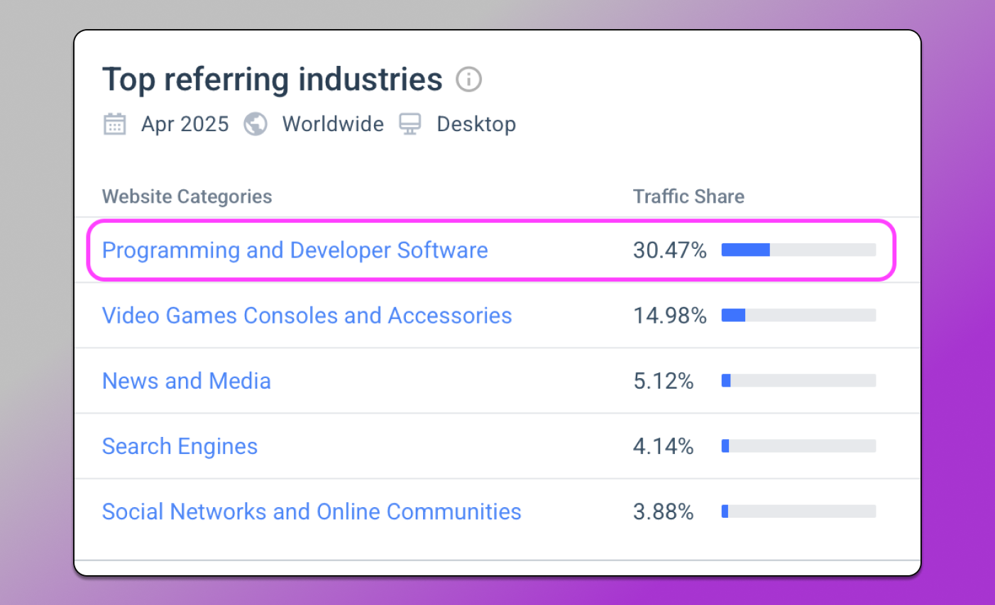Click the Desktop device label
Image resolution: width=995 pixels, height=605 pixels.
pos(476,124)
